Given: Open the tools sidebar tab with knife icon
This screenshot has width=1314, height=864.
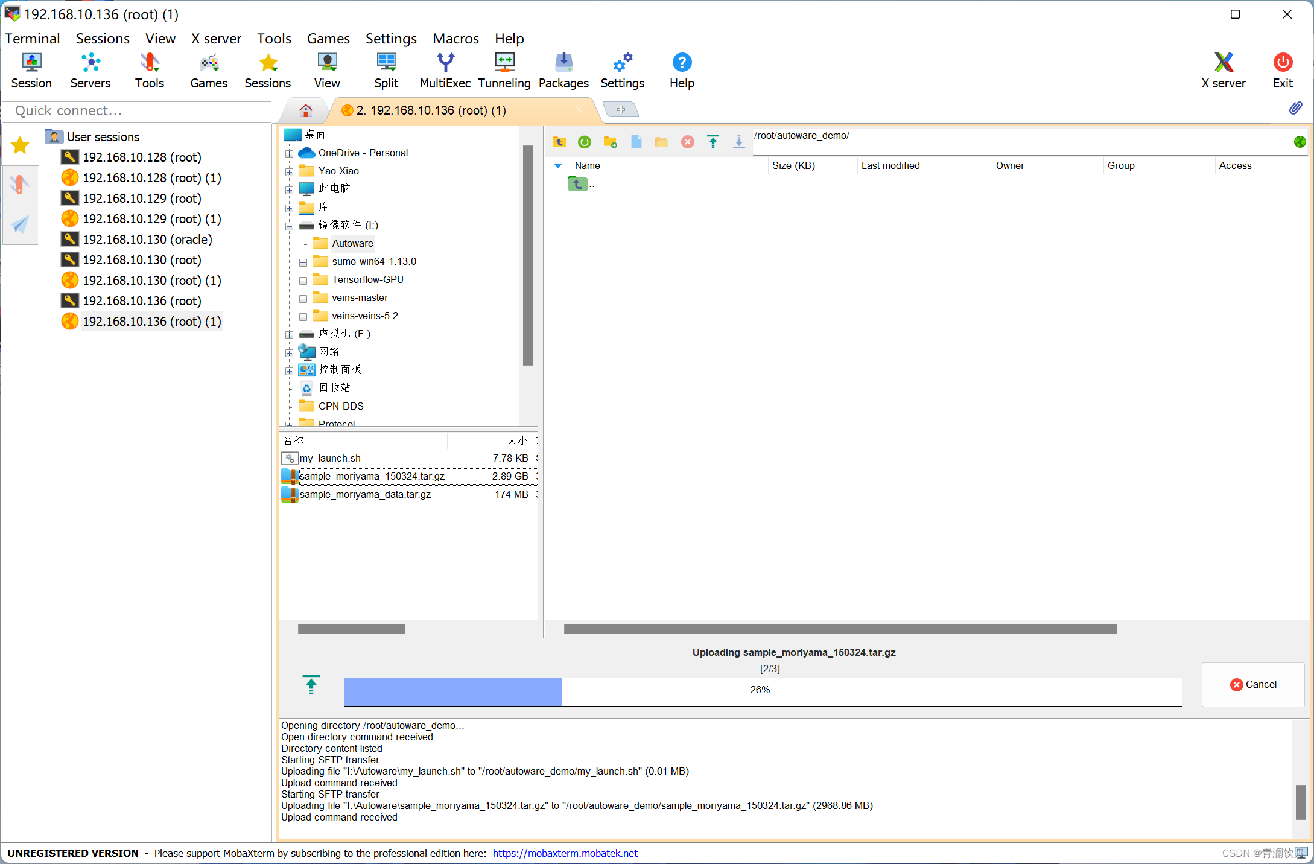Looking at the screenshot, I should point(21,185).
